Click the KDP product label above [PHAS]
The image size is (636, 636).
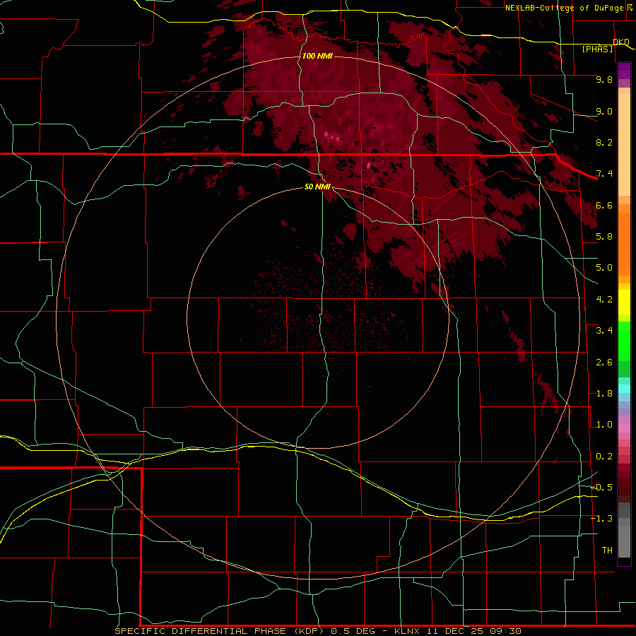click(621, 42)
